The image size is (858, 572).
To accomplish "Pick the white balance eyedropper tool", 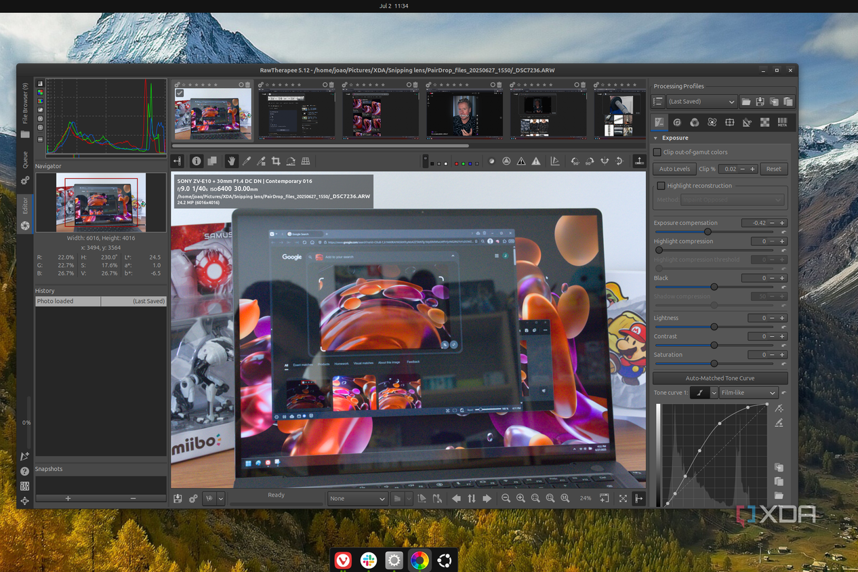I will pyautogui.click(x=247, y=161).
